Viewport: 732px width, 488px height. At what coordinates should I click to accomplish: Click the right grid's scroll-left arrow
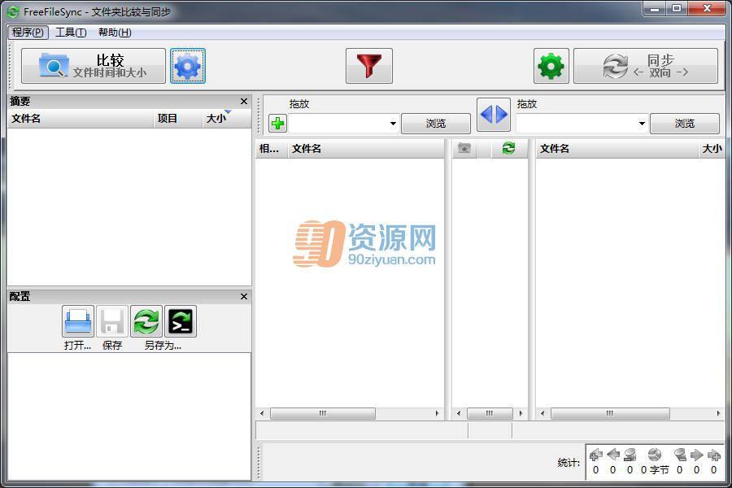(x=542, y=413)
